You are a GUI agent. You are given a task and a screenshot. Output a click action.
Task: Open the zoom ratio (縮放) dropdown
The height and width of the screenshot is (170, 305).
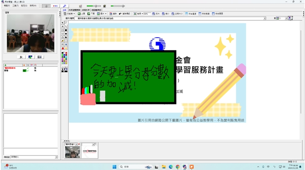click(143, 14)
